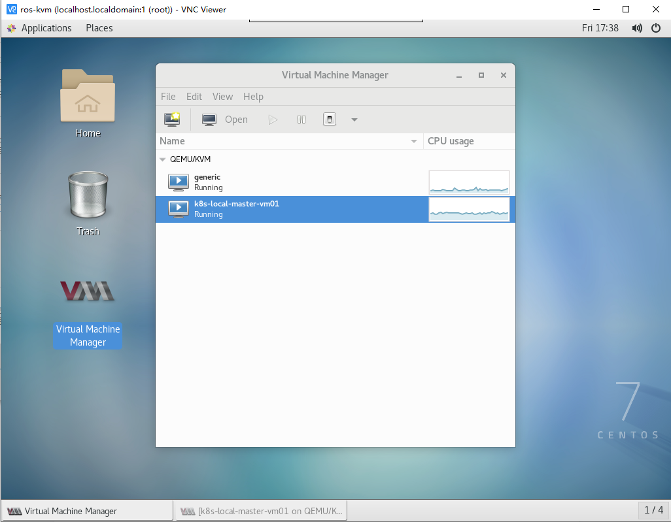
Task: Sort by the CPU usage column header
Action: click(470, 141)
